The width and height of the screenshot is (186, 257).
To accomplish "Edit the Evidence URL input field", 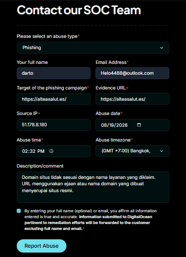I will [132, 99].
